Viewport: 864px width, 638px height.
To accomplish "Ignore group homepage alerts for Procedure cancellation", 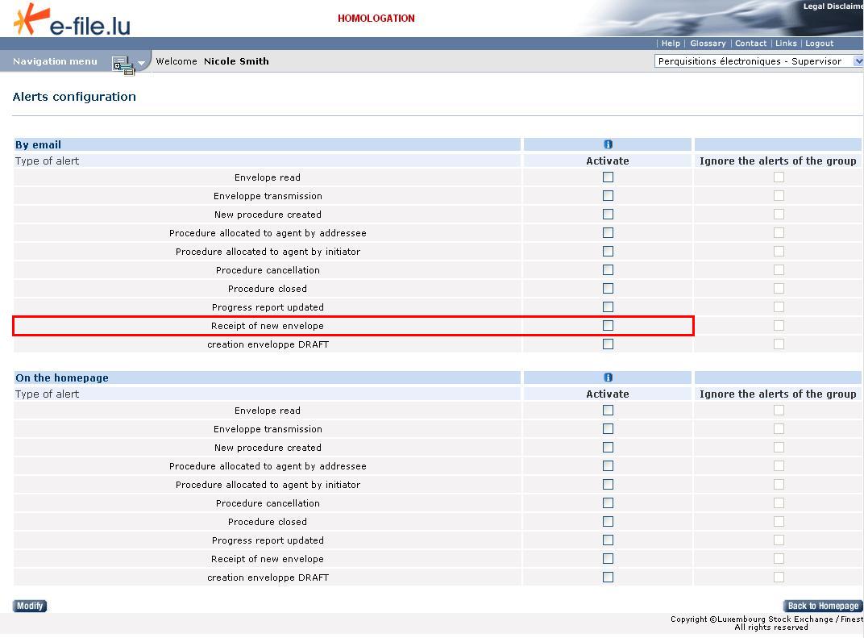I will pyautogui.click(x=779, y=503).
